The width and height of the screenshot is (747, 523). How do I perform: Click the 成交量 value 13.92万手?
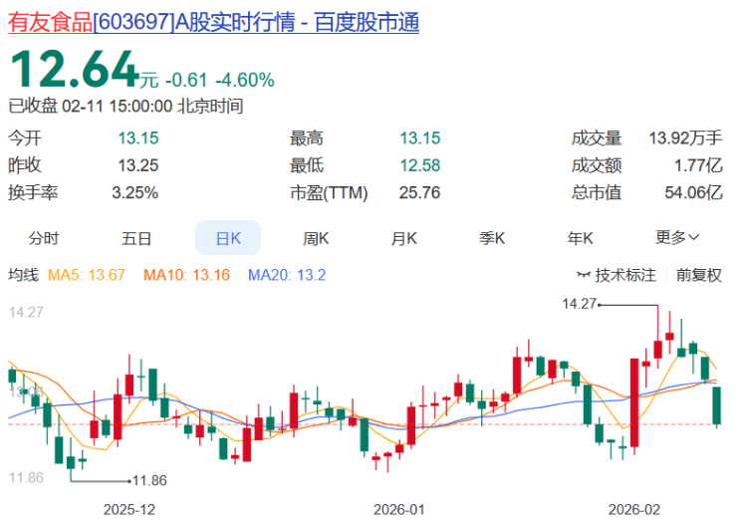coord(685,138)
